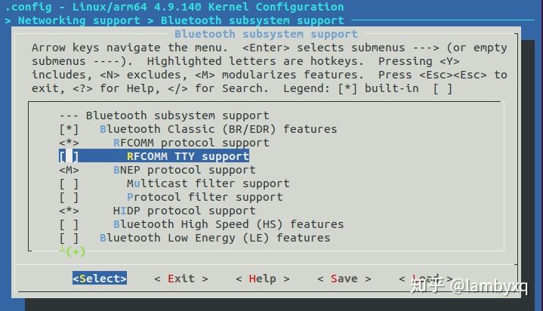Click Networking support in breadcrumb path
The image size is (543, 311).
[x=79, y=20]
